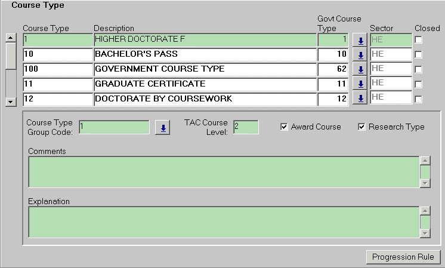Open lookup arrow for GRADUATE CERTIFICATE row
This screenshot has height=268, width=445.
(x=360, y=84)
